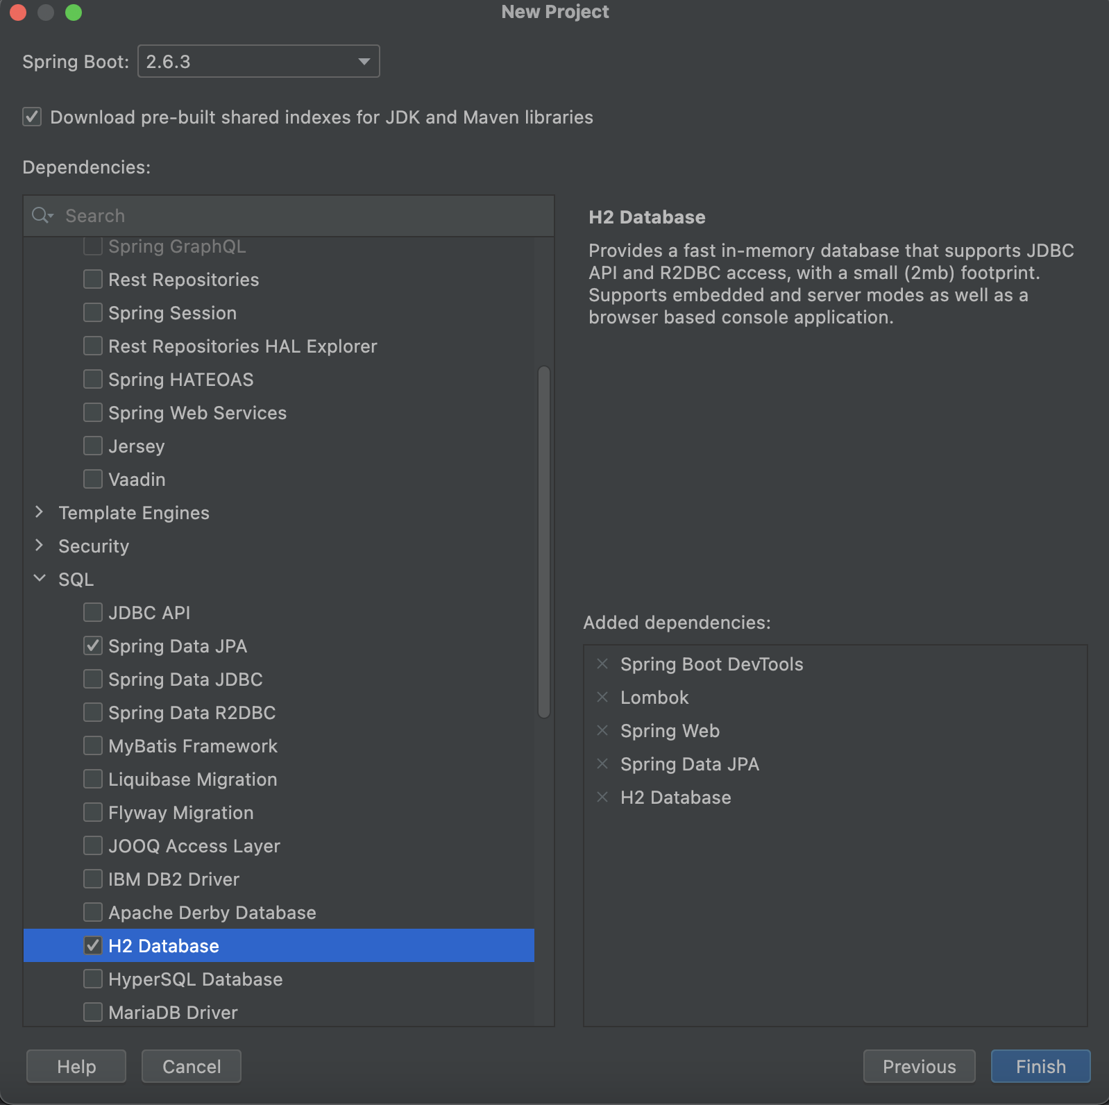Remove H2 Database from added dependencies
This screenshot has height=1105, width=1109.
pos(602,797)
